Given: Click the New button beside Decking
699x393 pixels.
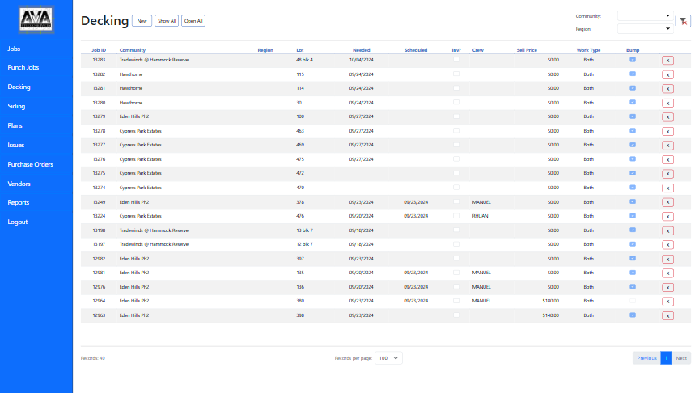Looking at the screenshot, I should [142, 21].
